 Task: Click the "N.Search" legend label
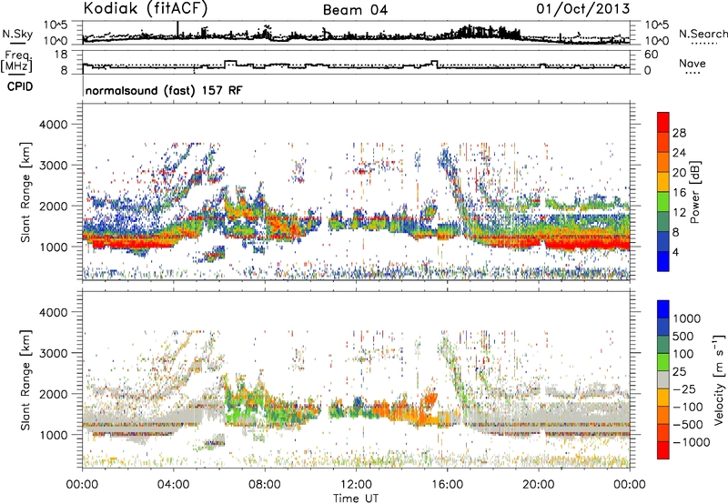click(703, 34)
